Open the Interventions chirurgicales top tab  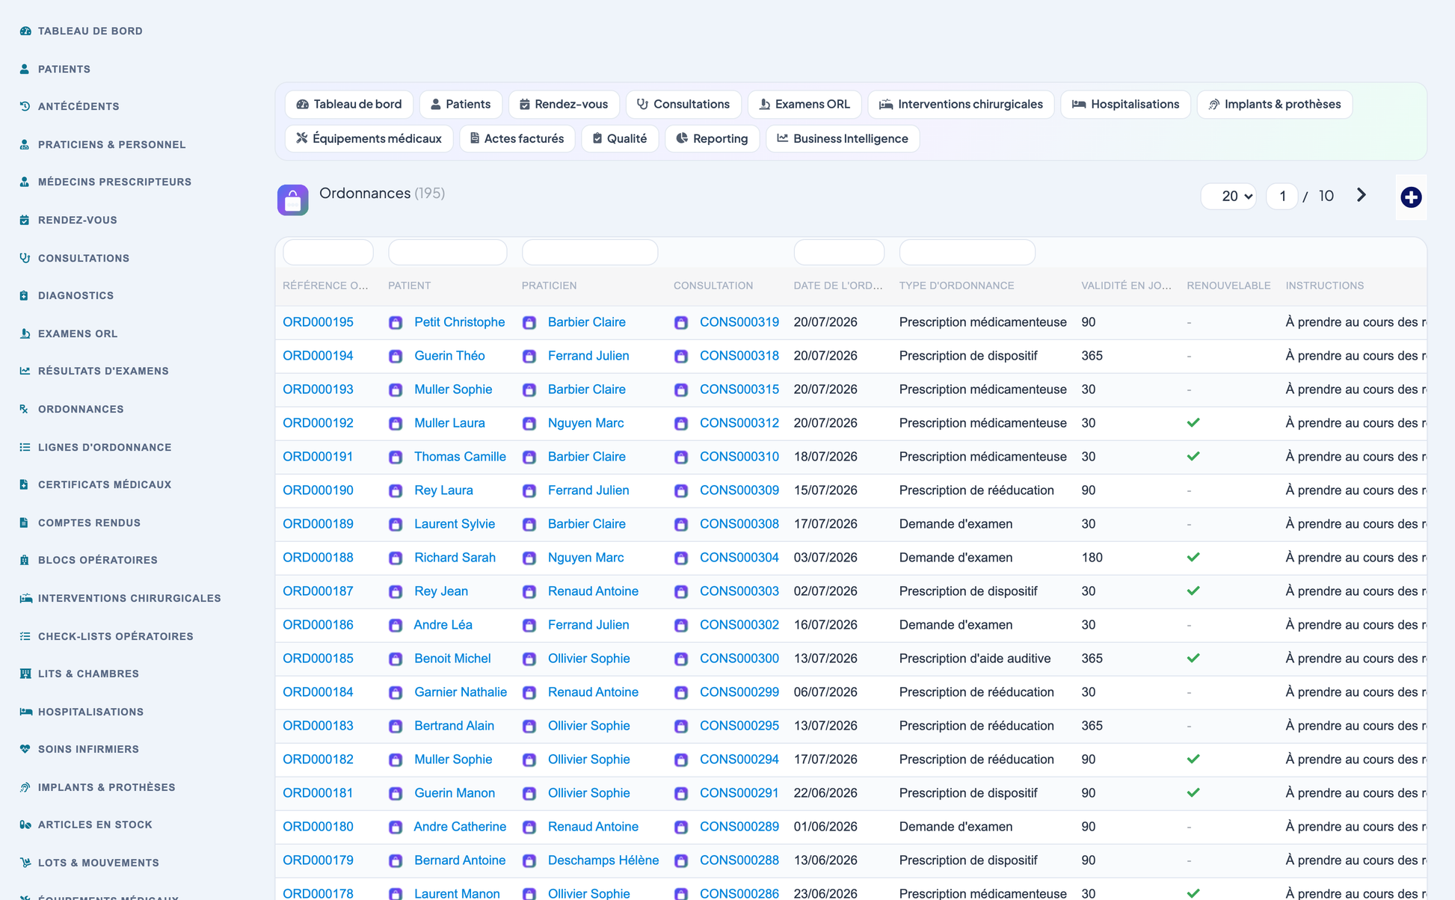point(961,104)
